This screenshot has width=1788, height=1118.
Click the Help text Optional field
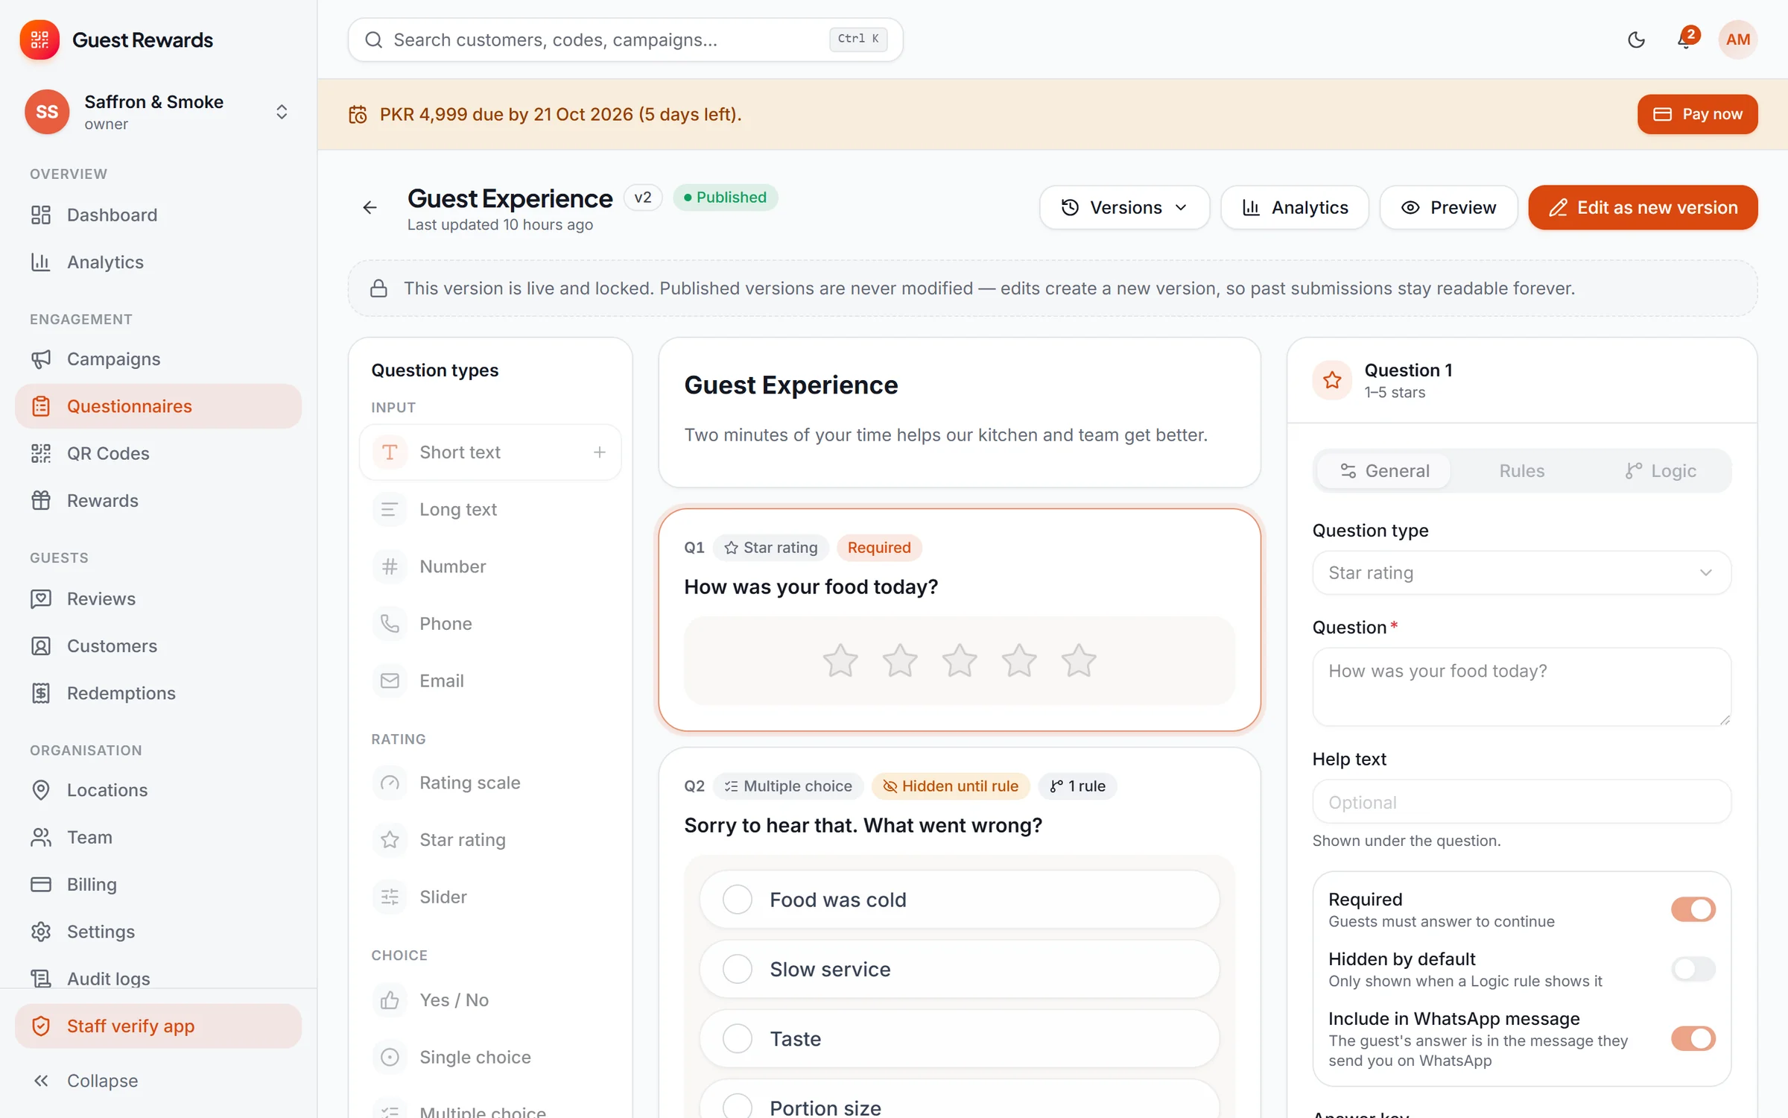[1521, 802]
